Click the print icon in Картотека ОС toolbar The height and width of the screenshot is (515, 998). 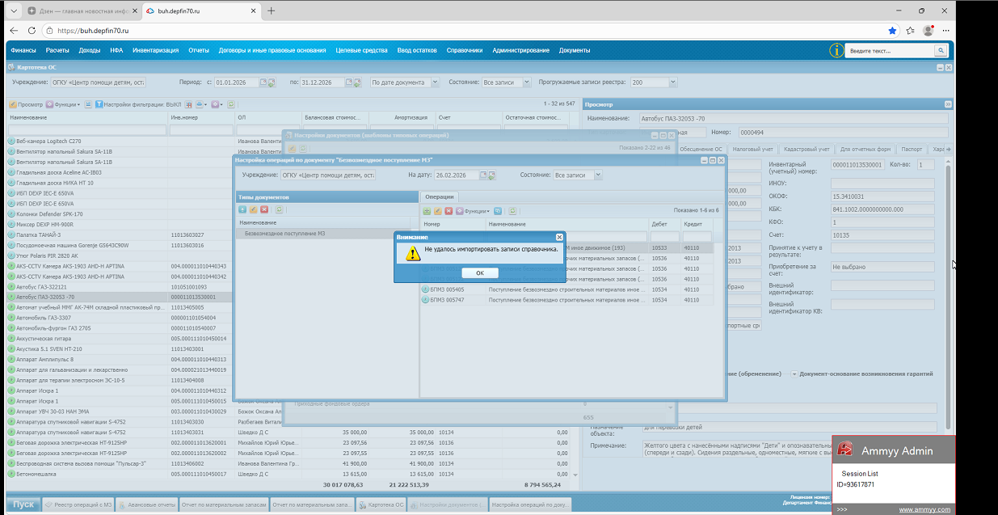[x=200, y=104]
